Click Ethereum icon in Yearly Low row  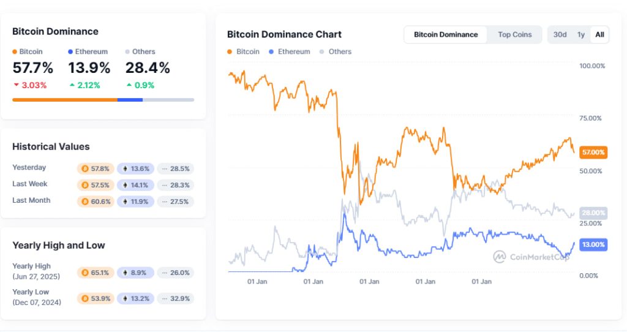126,299
